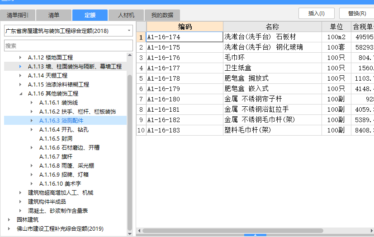
Task: Click the 100套 unit cell
Action: (336, 47)
